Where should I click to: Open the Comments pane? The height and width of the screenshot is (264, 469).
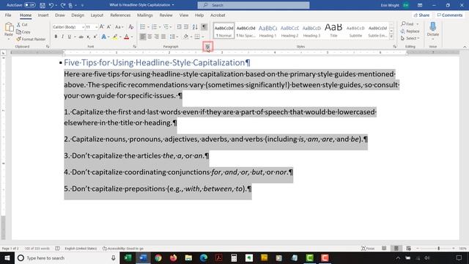450,15
